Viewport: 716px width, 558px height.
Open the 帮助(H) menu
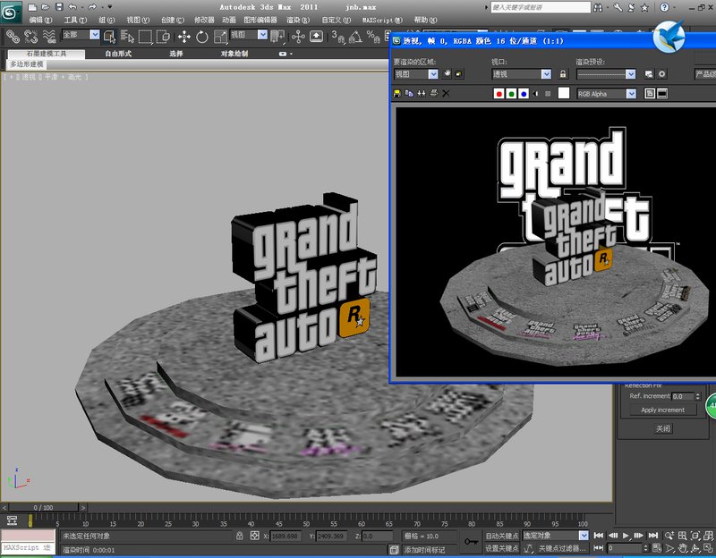[425, 20]
